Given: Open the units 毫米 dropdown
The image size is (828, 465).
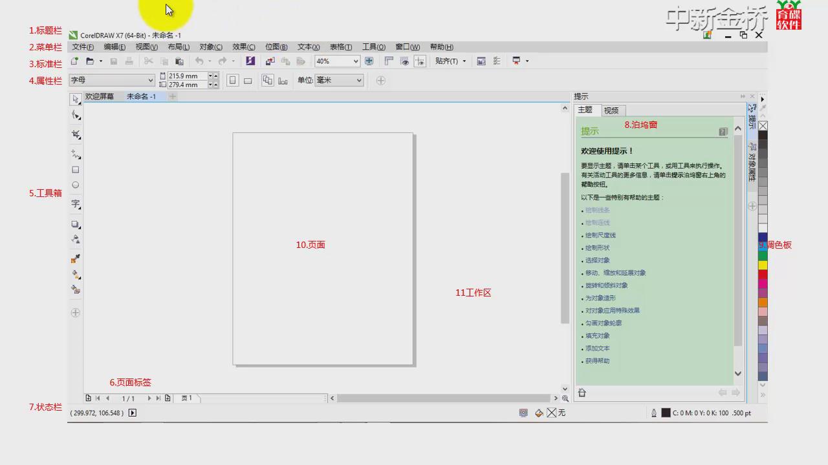Looking at the screenshot, I should pos(358,80).
